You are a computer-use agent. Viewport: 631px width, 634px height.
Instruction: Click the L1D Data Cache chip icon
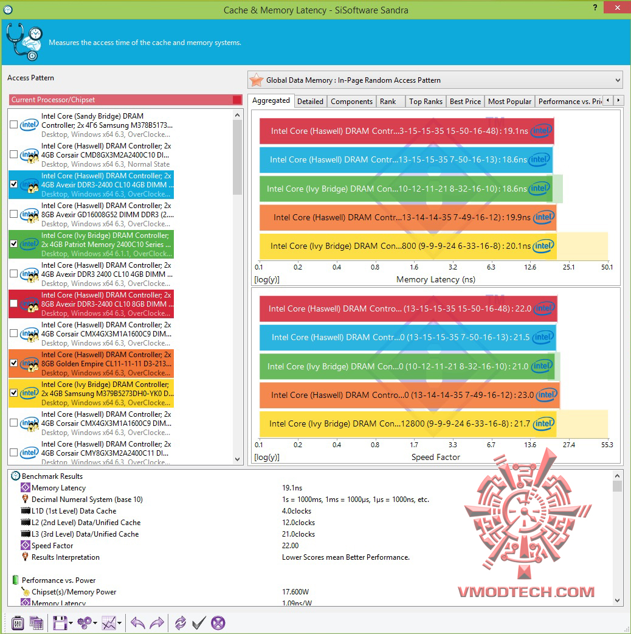pyautogui.click(x=26, y=510)
